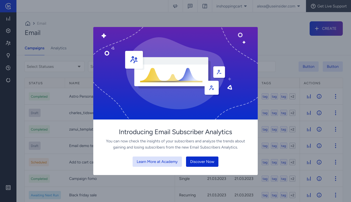Open analytics chart icon for Astro Persona row
The width and height of the screenshot is (351, 202).
pyautogui.click(x=309, y=96)
